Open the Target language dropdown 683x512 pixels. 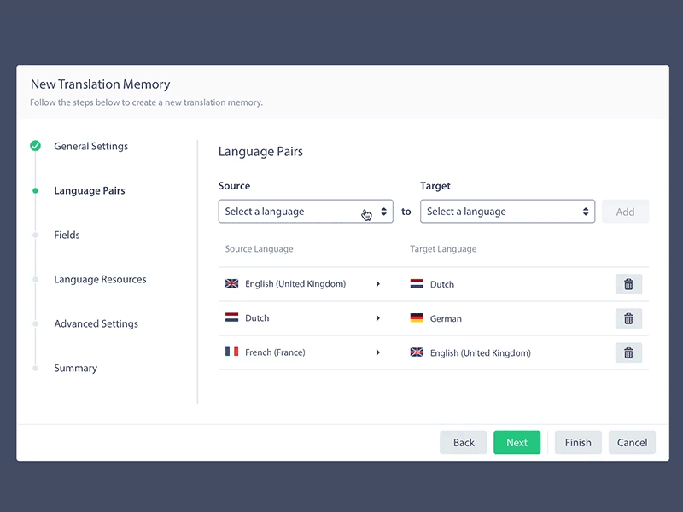tap(507, 212)
